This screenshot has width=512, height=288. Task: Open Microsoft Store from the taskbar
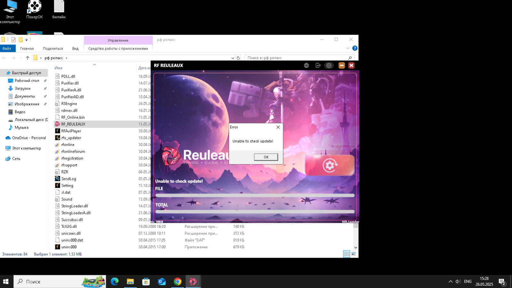point(146,282)
